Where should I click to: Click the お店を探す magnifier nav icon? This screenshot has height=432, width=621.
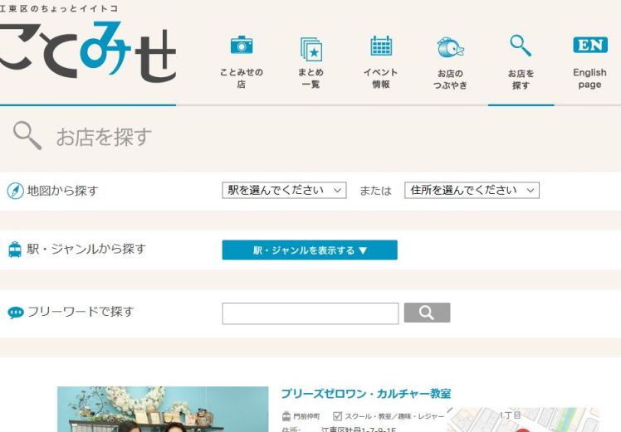tap(521, 46)
